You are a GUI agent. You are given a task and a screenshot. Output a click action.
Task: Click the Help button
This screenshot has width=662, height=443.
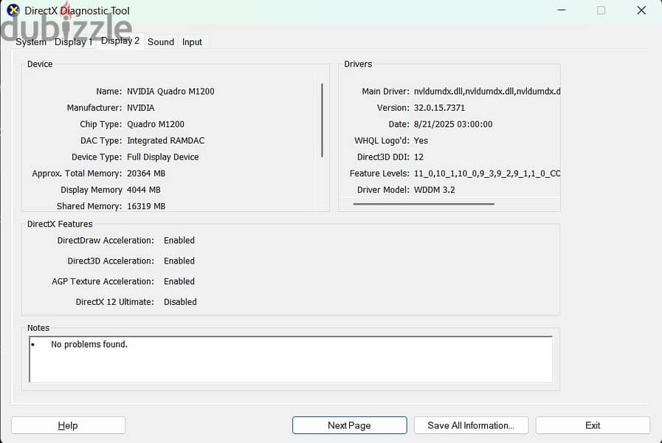(x=68, y=425)
